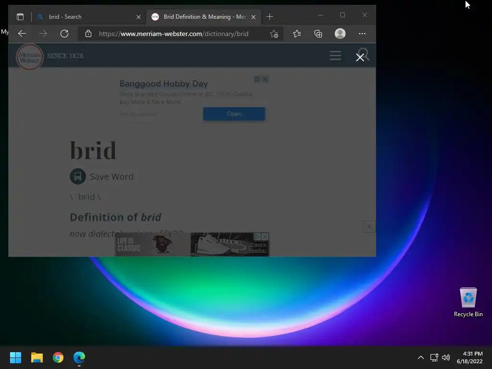Go back to the previous page
This screenshot has height=369, width=492.
tap(22, 34)
